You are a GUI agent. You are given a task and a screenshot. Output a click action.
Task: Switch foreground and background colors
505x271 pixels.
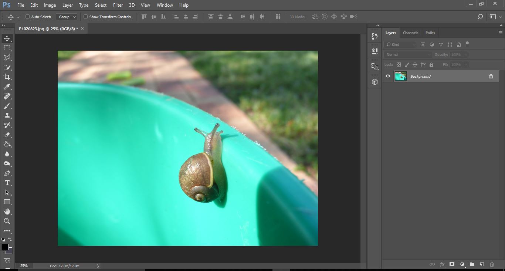coord(10,240)
